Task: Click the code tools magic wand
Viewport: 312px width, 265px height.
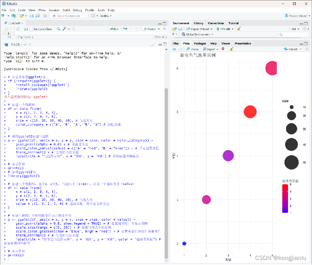Action: pos(64,29)
